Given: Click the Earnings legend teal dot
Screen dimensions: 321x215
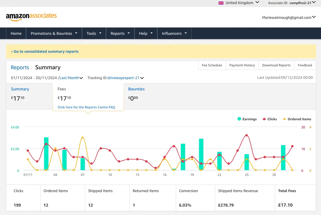Looking at the screenshot, I should tap(239, 119).
